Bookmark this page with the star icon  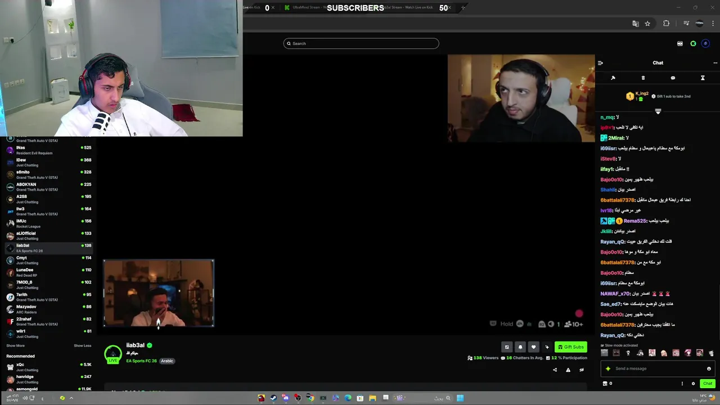click(647, 24)
